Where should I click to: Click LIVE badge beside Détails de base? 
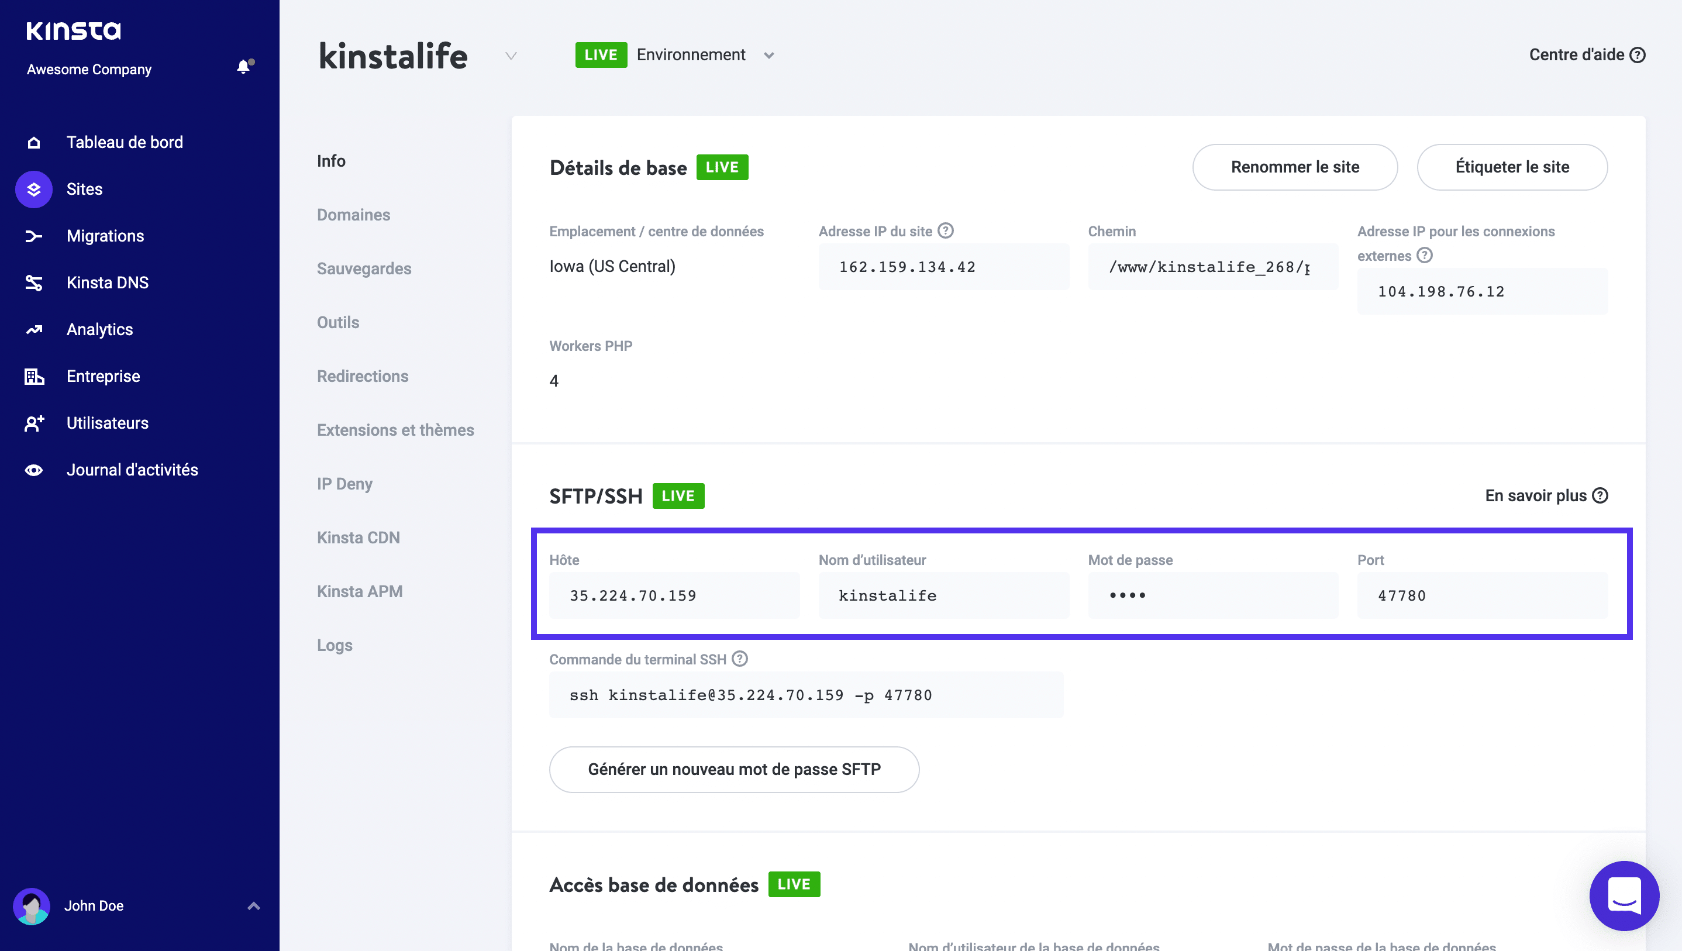click(722, 167)
